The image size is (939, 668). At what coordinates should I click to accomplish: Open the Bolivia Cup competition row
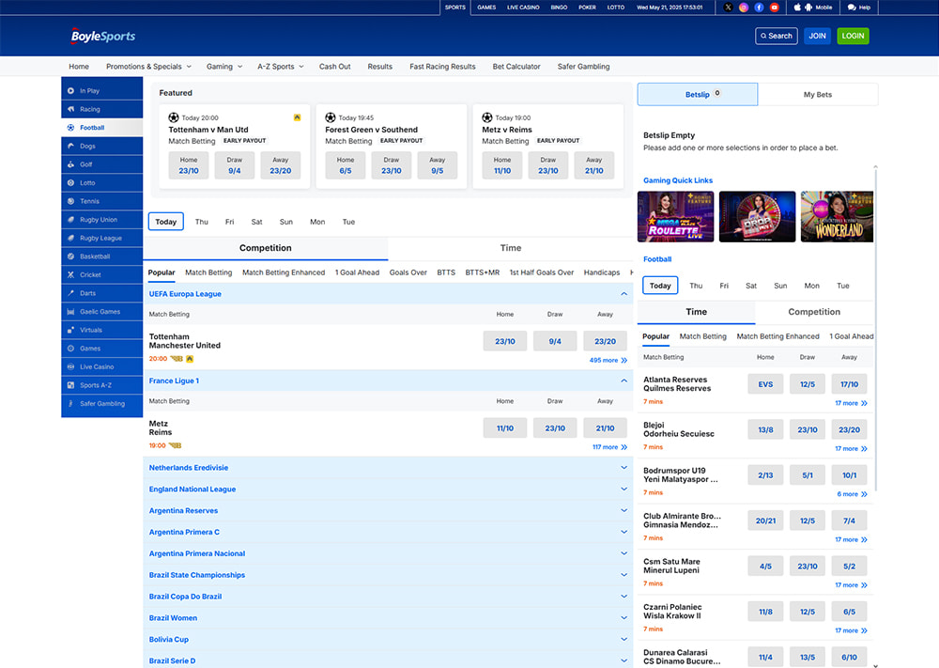388,640
